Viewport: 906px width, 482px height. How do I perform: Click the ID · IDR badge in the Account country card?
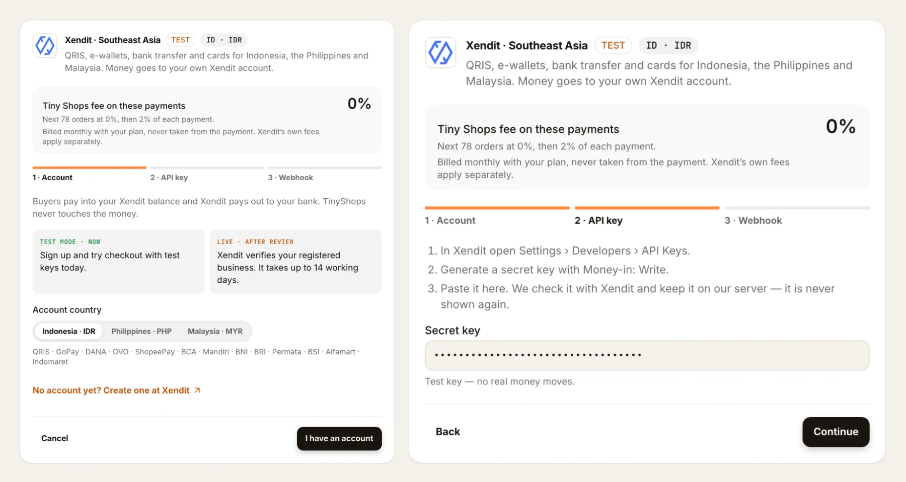coord(224,40)
